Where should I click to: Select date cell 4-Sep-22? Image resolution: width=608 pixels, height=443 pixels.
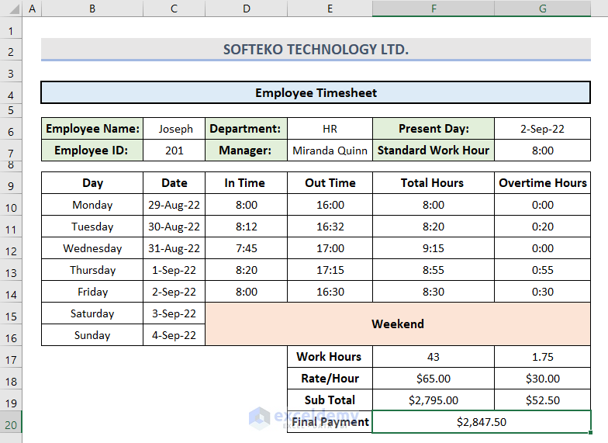(174, 335)
